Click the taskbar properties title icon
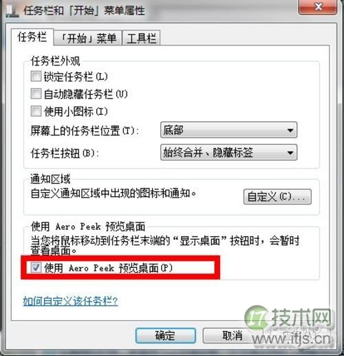344x356 pixels. [12, 10]
